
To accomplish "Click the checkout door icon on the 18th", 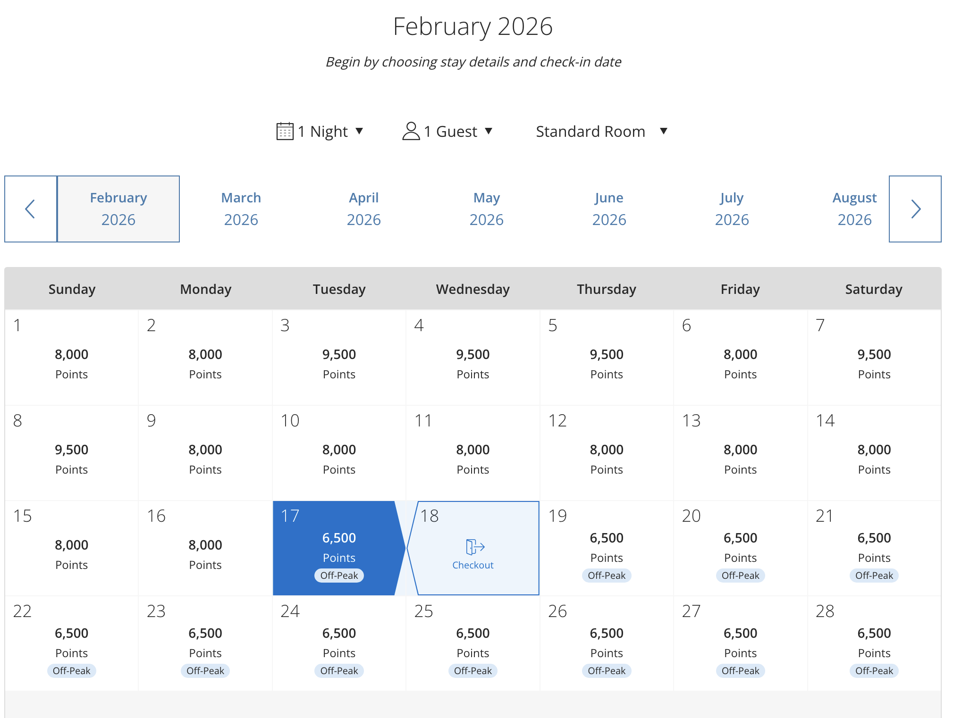I will (x=475, y=547).
